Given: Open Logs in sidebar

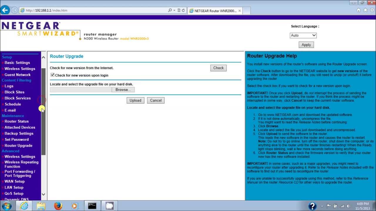Looking at the screenshot, I should pyautogui.click(x=9, y=86).
